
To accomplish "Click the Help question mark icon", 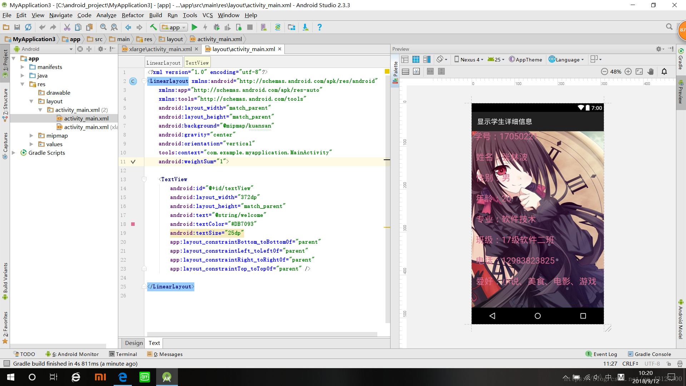I will (319, 27).
